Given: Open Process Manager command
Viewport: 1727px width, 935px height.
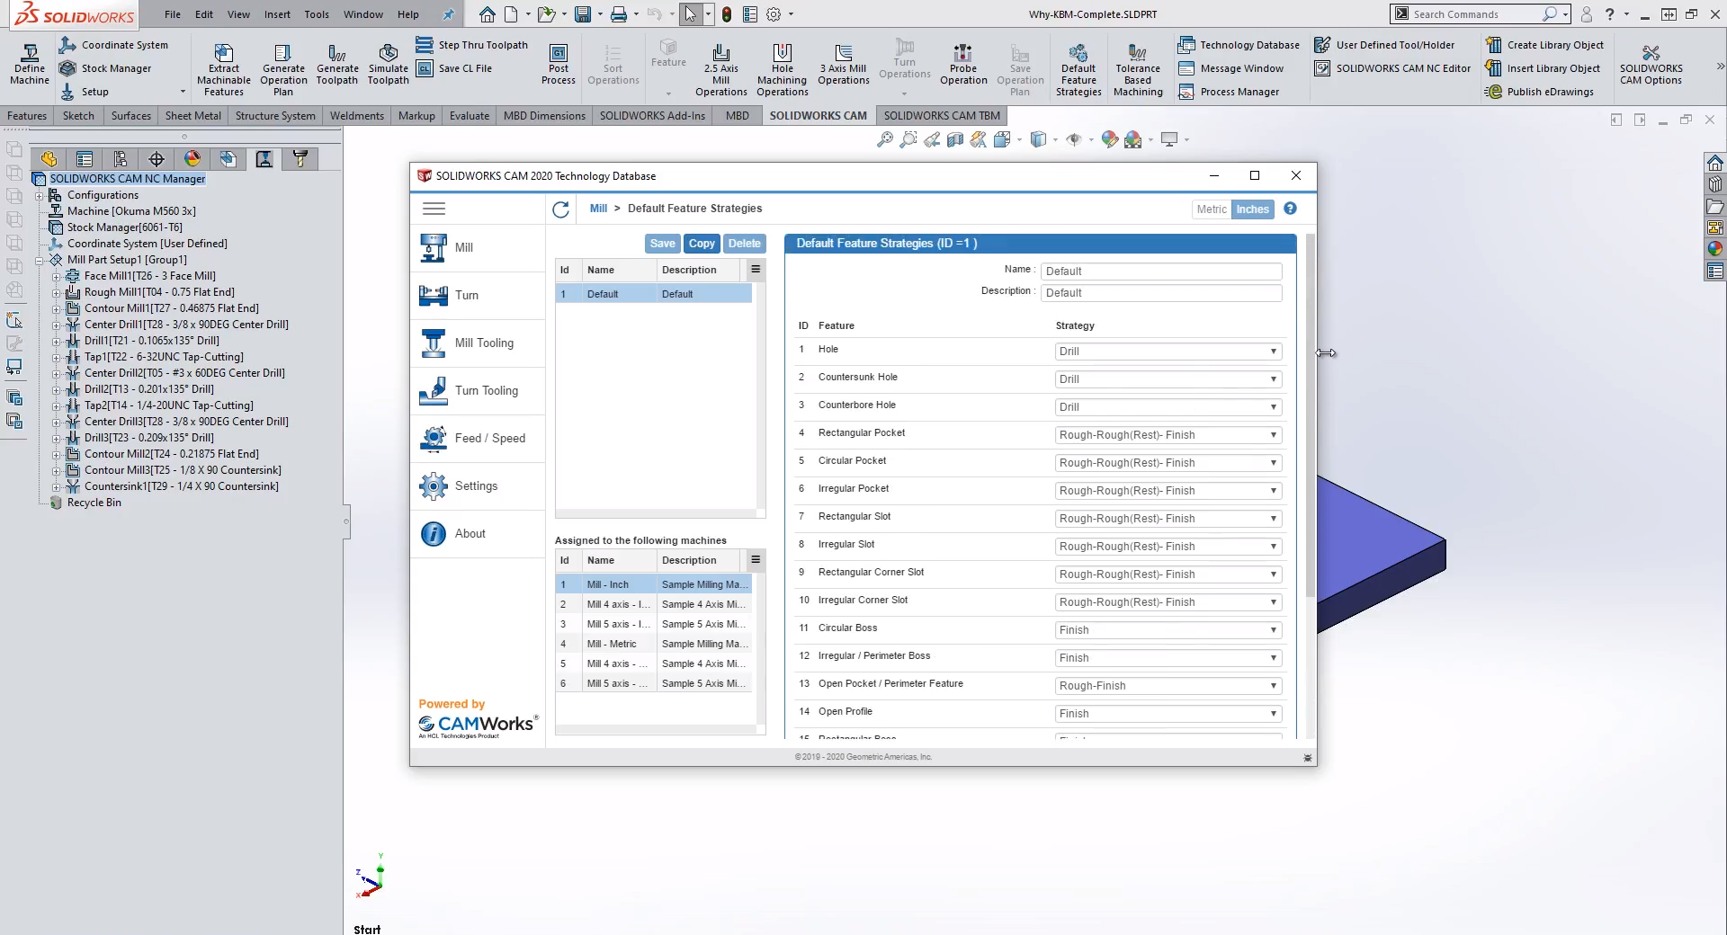Looking at the screenshot, I should tap(1229, 92).
